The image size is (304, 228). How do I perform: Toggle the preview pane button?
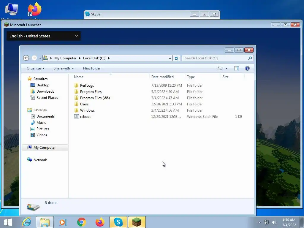coord(237,68)
